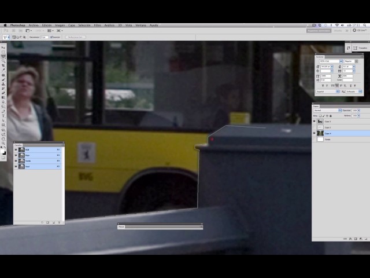Click Lock image pixels brush icon

click(324, 116)
